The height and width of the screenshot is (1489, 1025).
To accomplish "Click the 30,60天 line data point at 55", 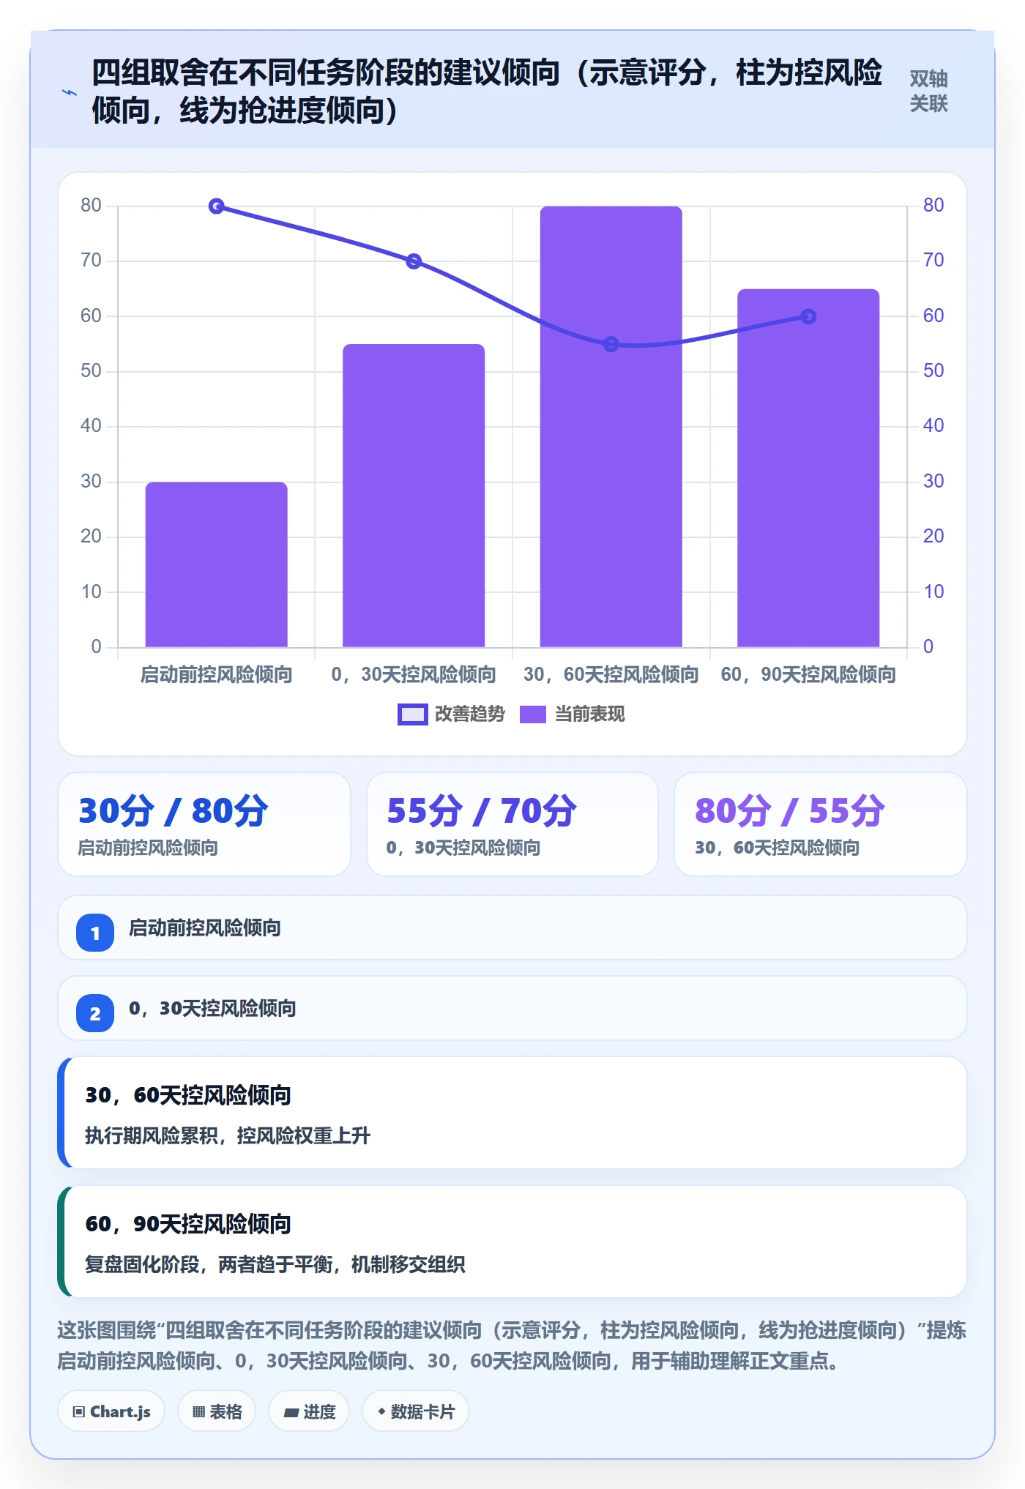I will 611,344.
